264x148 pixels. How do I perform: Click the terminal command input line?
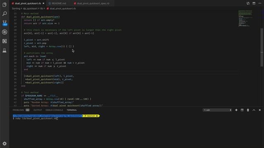[x=35, y=118]
